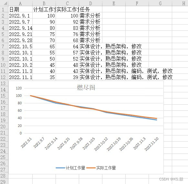188x184 pixels.
Task: Select column F header
Action: pos(137,3)
